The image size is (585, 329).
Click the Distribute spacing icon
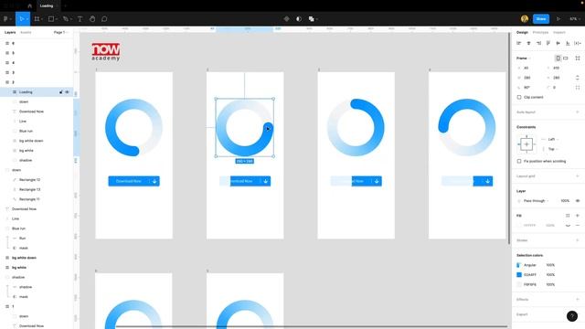coord(578,43)
